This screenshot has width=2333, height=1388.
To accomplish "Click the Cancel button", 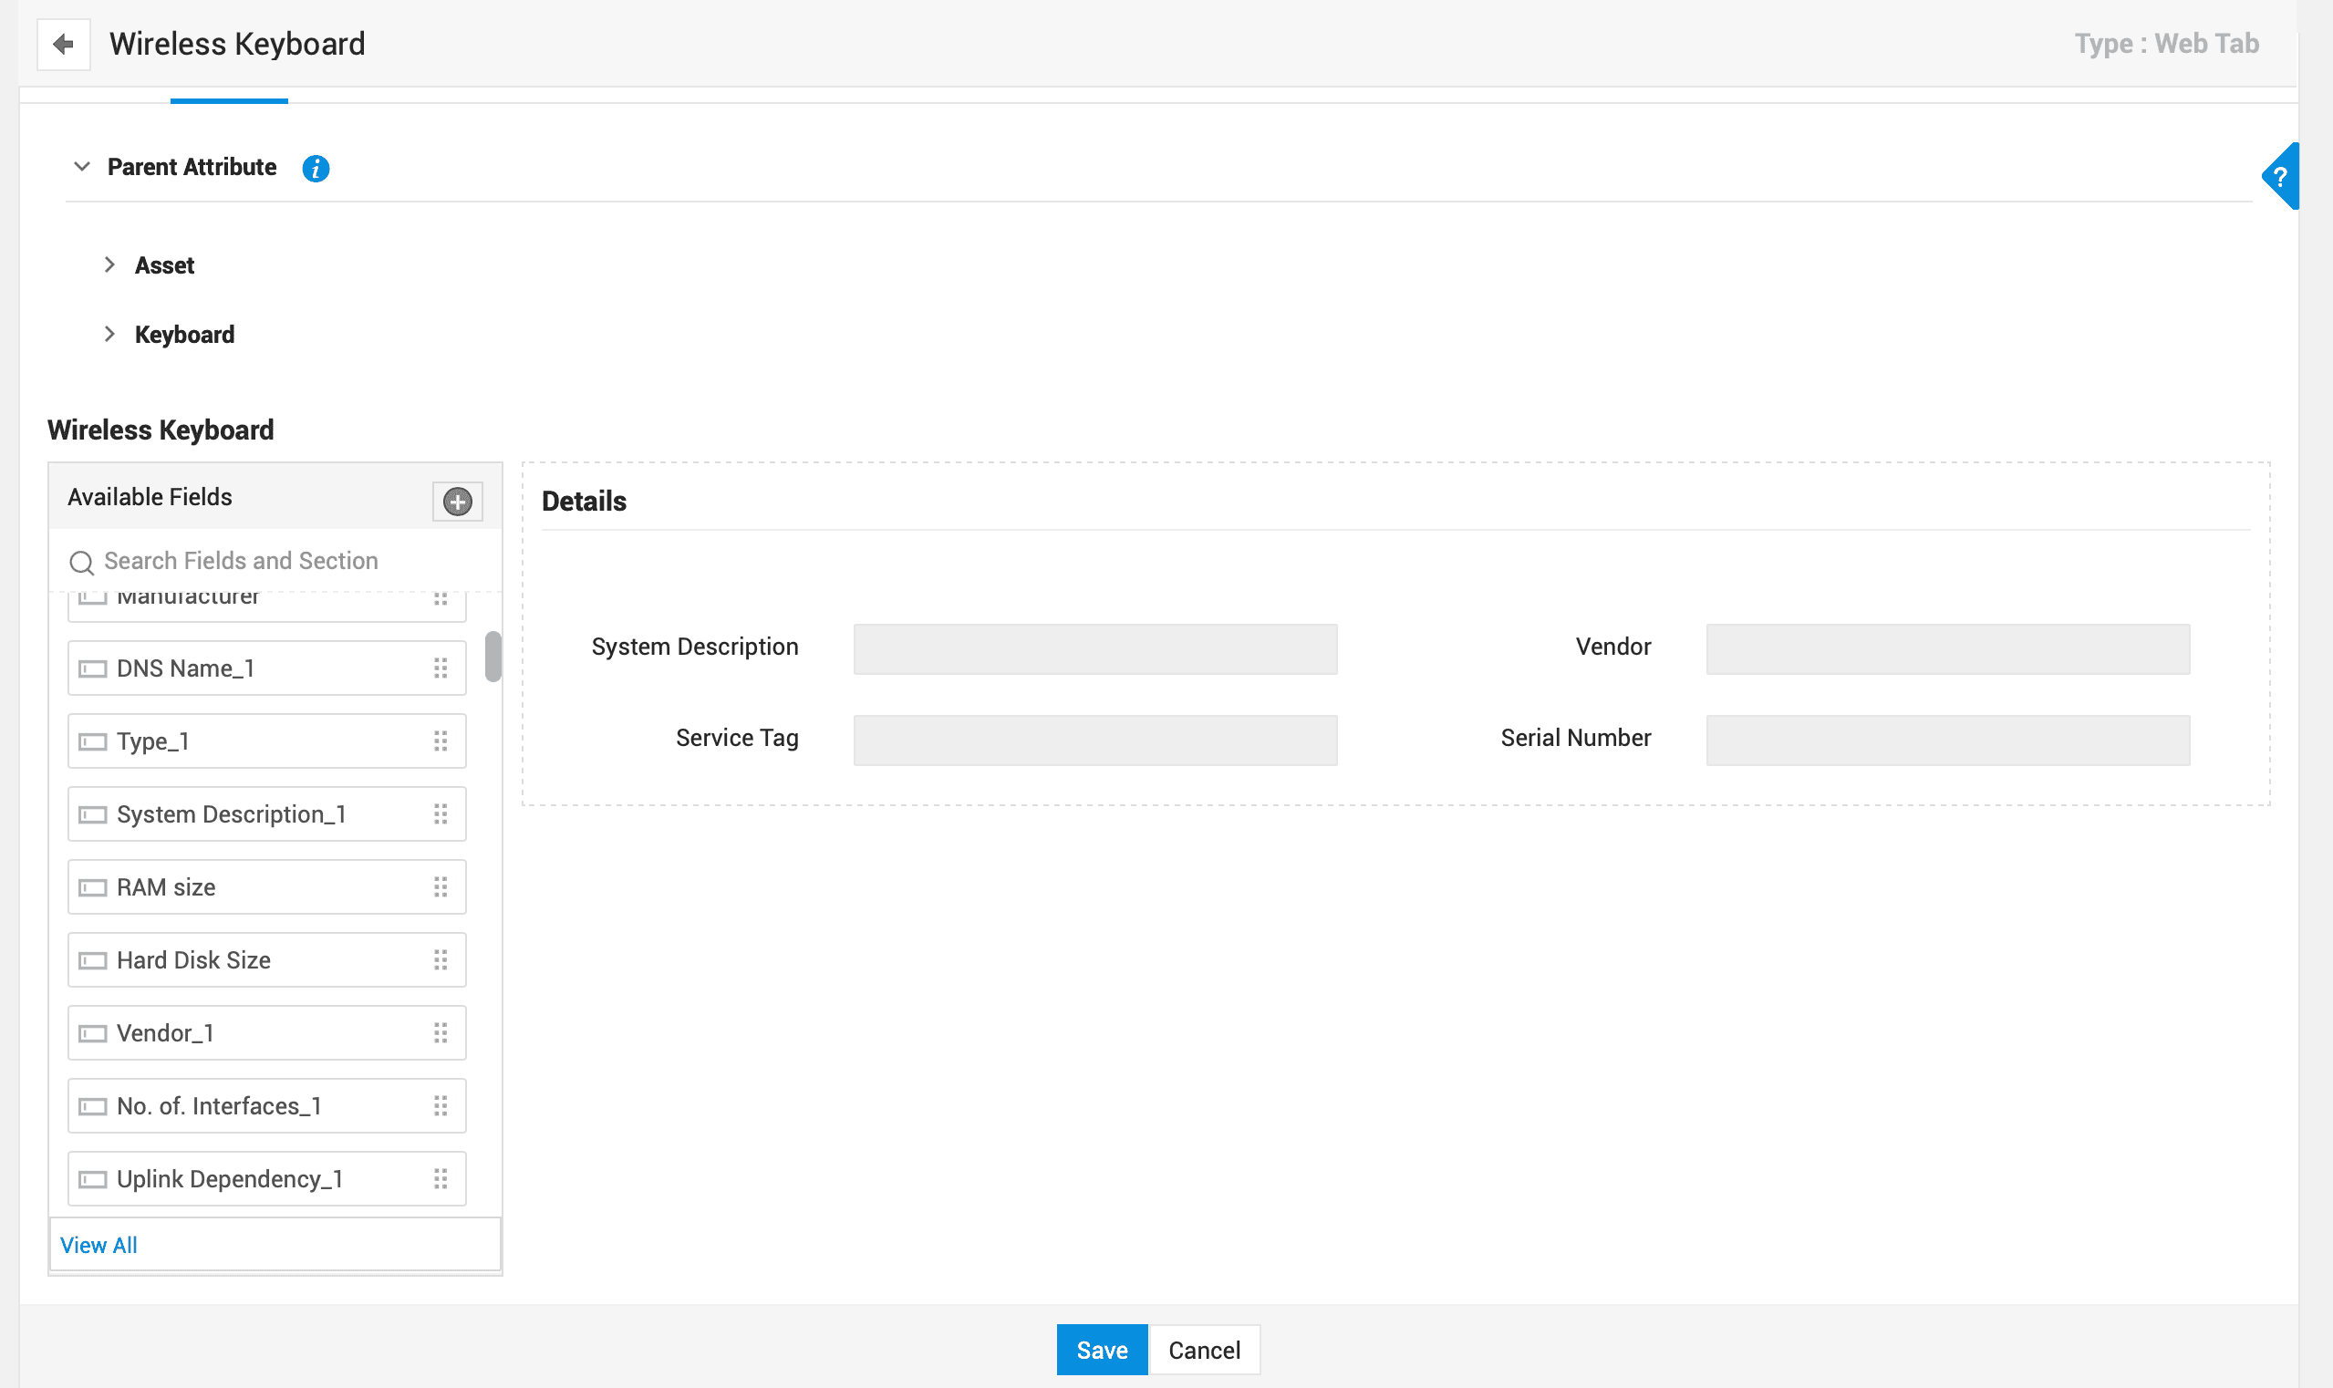I will tap(1203, 1350).
